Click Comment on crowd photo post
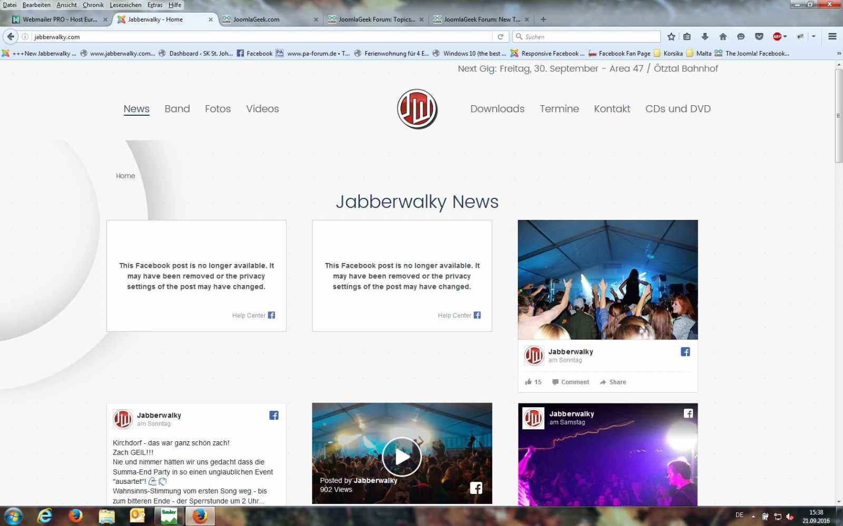The height and width of the screenshot is (526, 843). pos(571,382)
